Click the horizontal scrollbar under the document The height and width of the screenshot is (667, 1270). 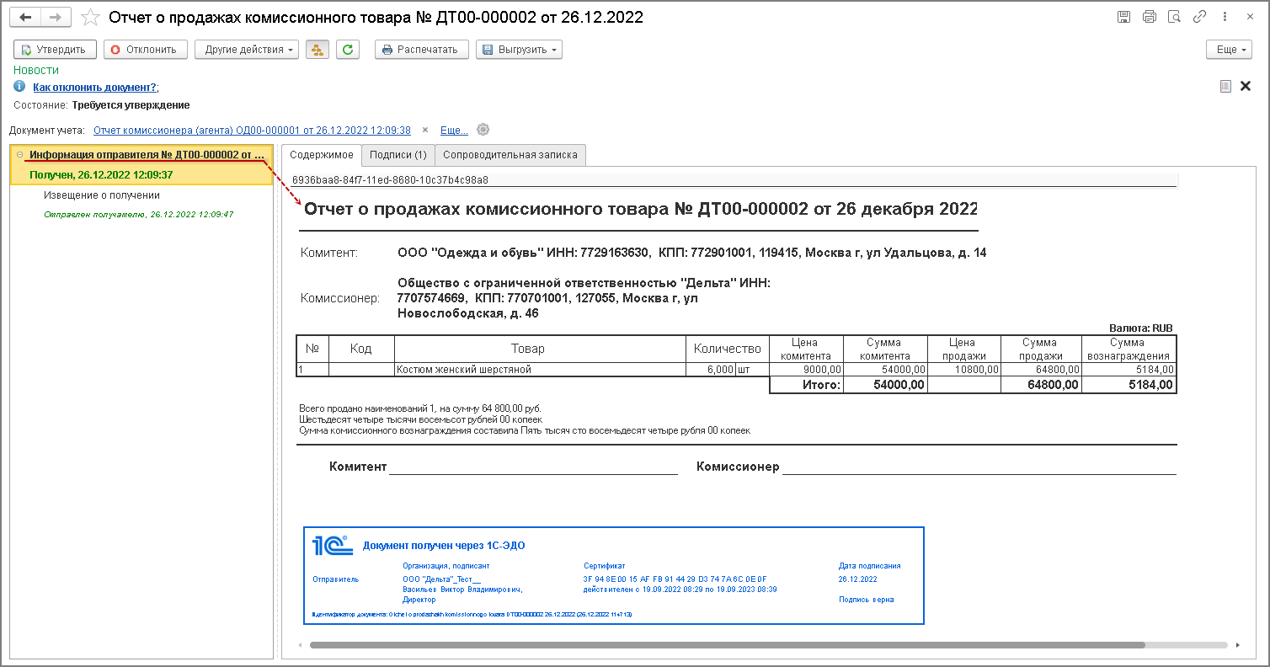point(727,645)
